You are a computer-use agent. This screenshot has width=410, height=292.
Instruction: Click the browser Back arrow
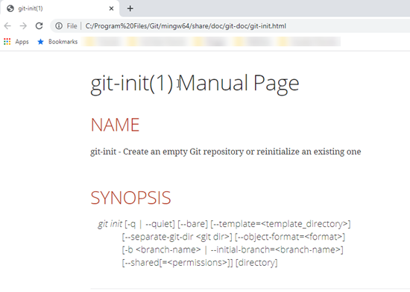[7, 26]
